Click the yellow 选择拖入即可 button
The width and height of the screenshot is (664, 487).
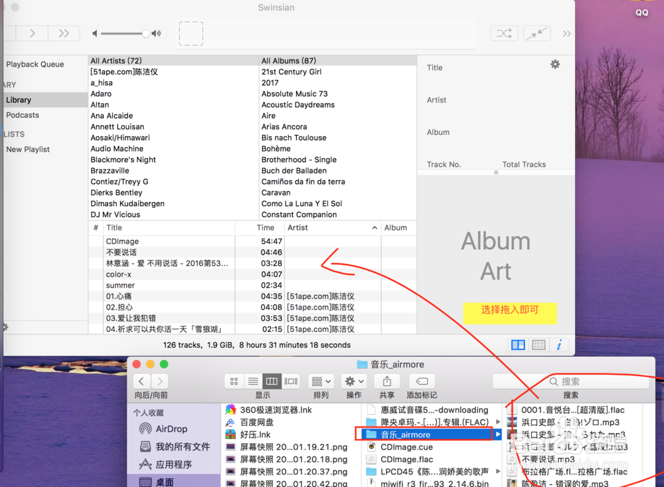point(510,313)
